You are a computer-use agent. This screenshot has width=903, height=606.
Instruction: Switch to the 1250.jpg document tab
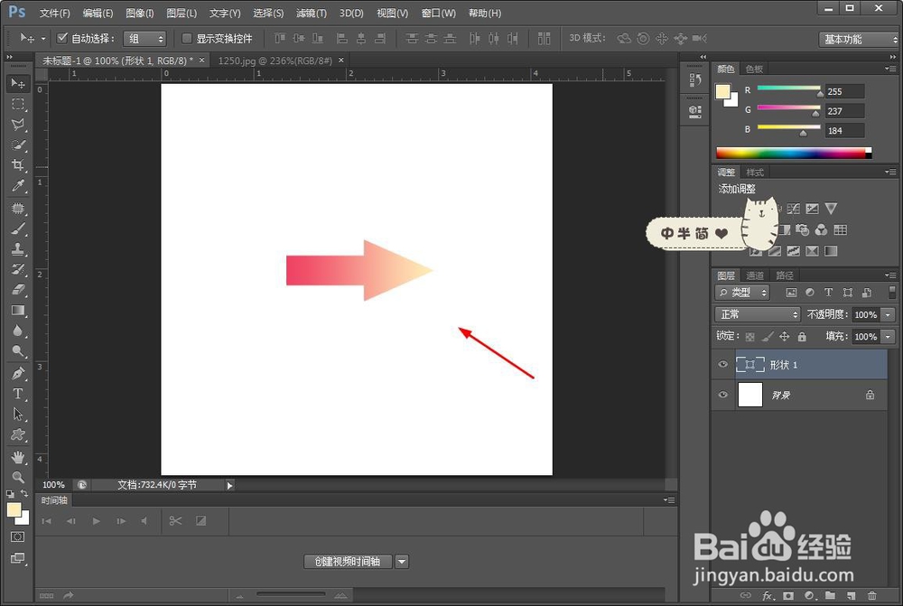tap(275, 61)
